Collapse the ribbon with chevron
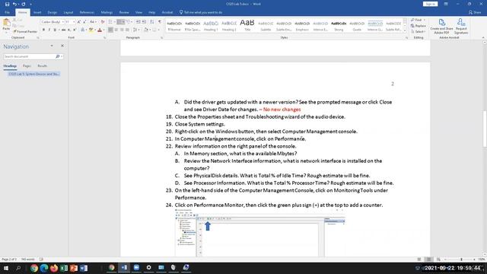The height and width of the screenshot is (274, 487). pyautogui.click(x=483, y=37)
